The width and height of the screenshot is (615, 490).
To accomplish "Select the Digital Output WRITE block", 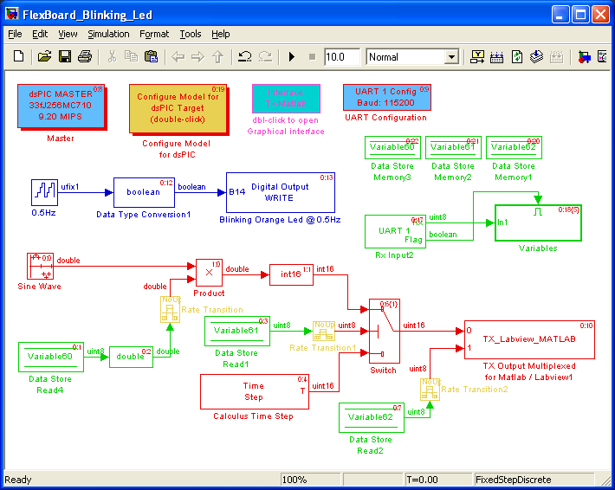I will pyautogui.click(x=281, y=192).
